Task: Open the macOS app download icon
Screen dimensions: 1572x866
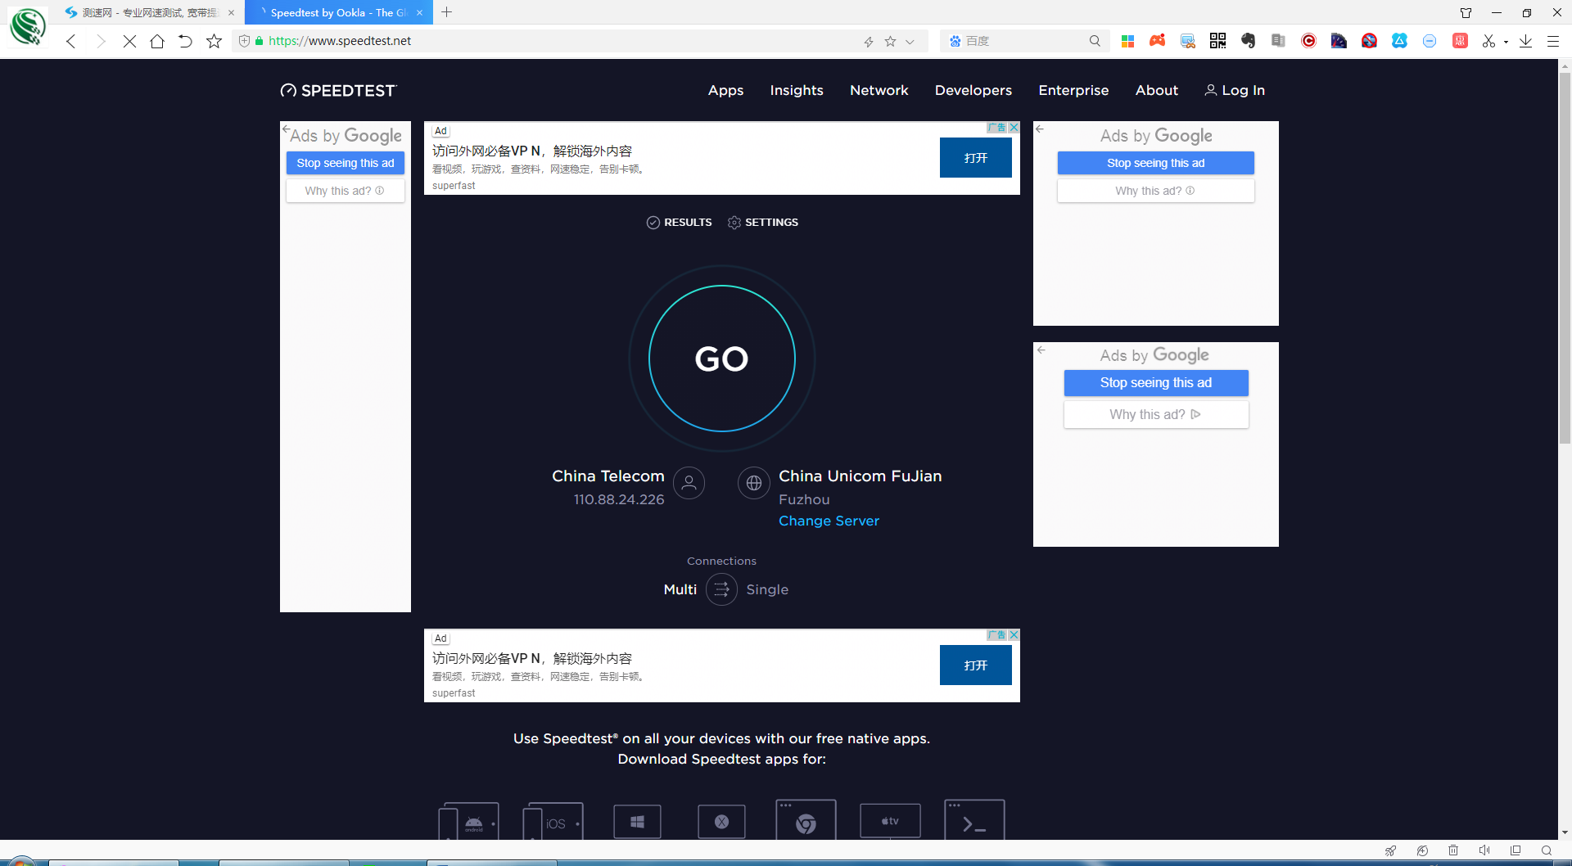Action: [x=721, y=822]
